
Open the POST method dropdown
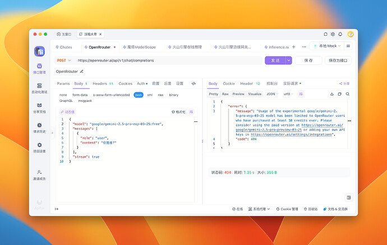pos(64,60)
